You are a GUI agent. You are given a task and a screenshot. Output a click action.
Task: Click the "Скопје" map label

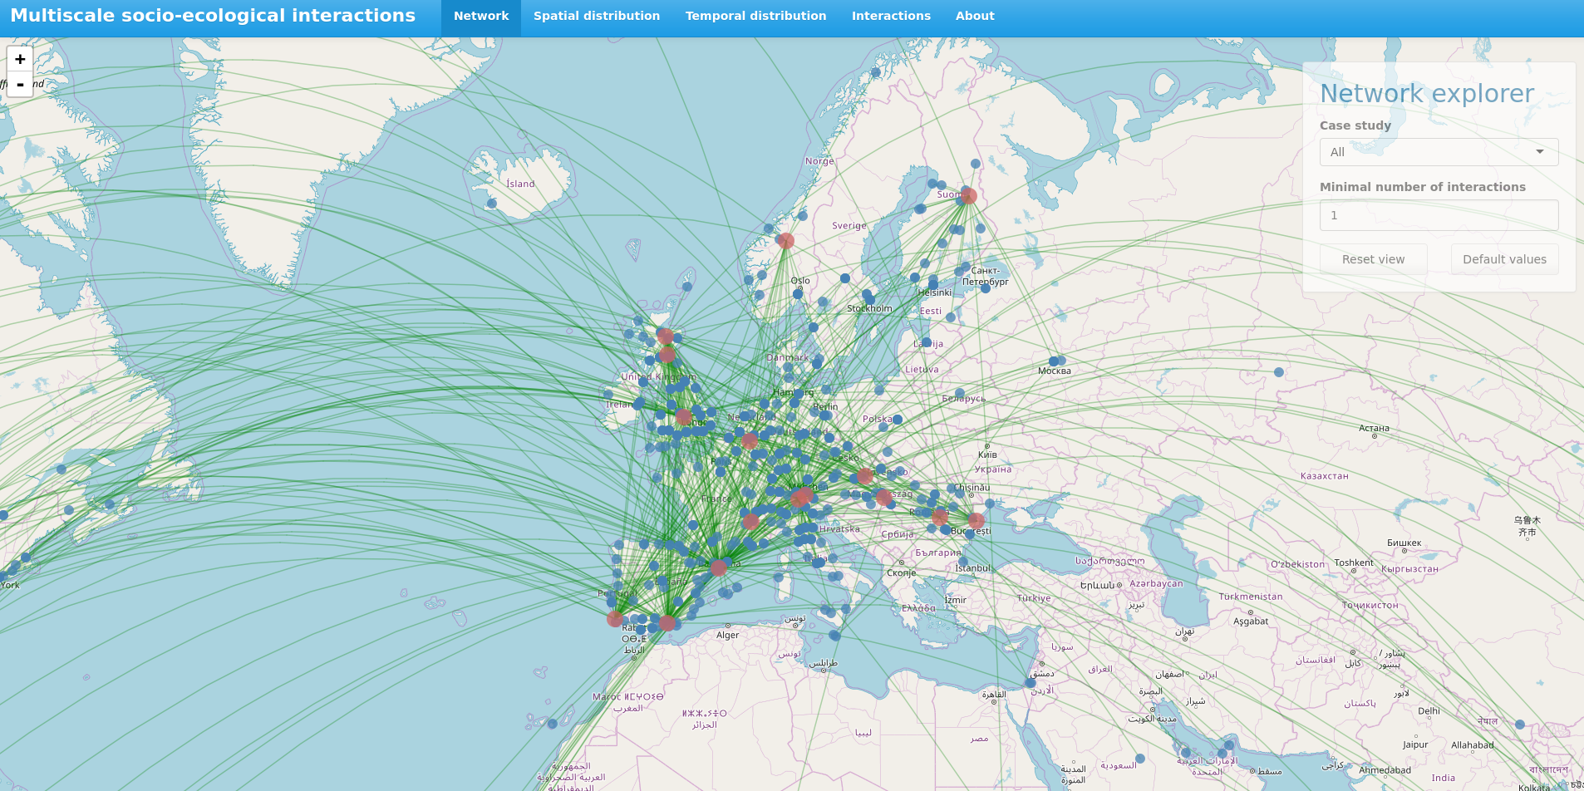coord(901,573)
